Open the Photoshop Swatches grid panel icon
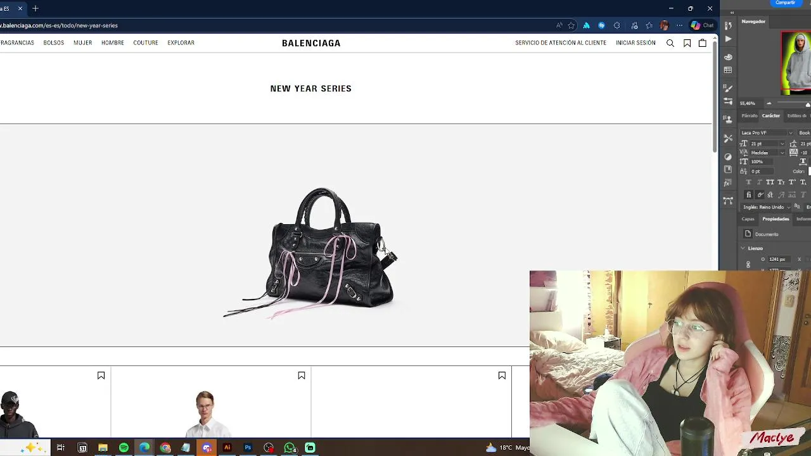This screenshot has width=811, height=456. point(728,70)
